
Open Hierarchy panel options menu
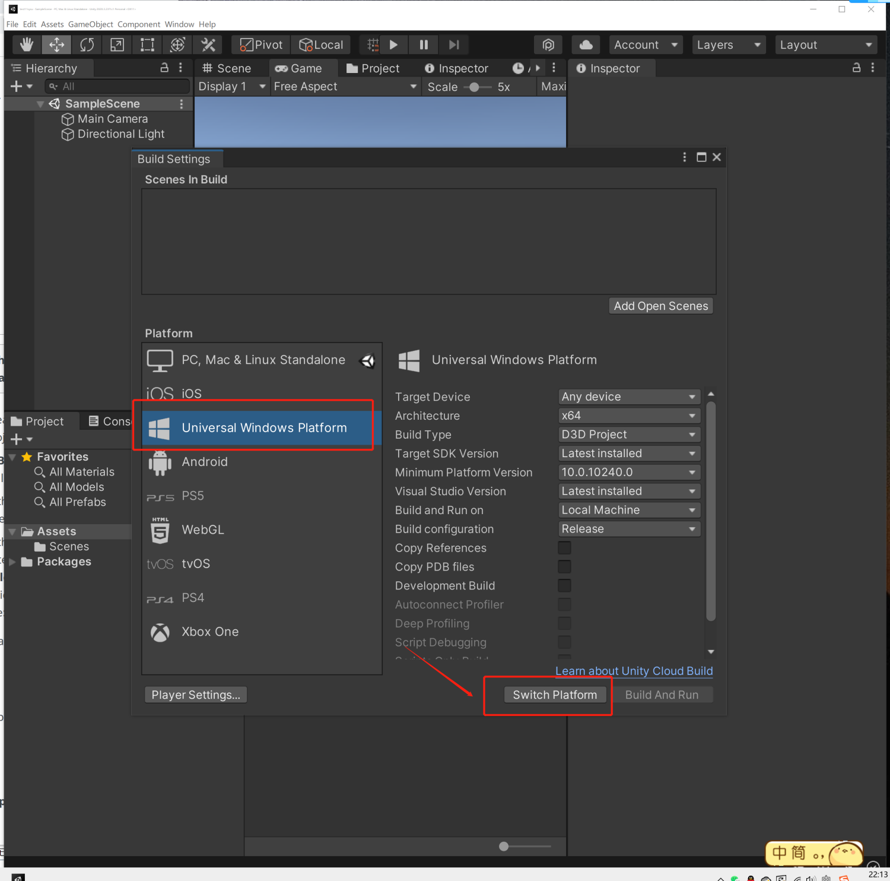click(180, 68)
